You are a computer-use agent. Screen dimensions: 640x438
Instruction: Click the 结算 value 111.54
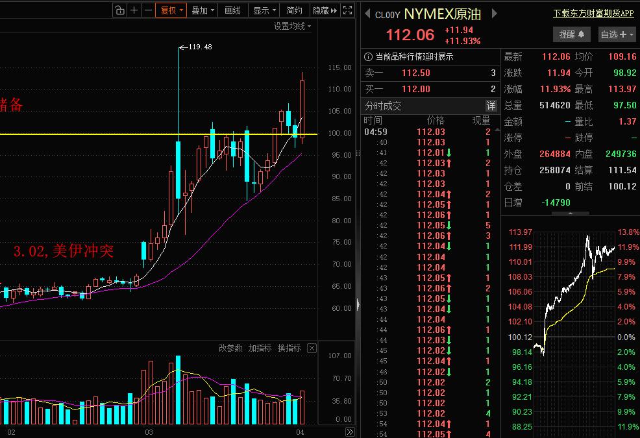(x=622, y=170)
